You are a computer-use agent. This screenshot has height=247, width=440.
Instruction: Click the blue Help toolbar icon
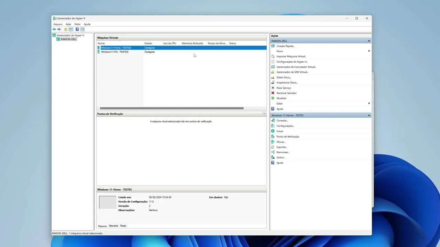77,30
